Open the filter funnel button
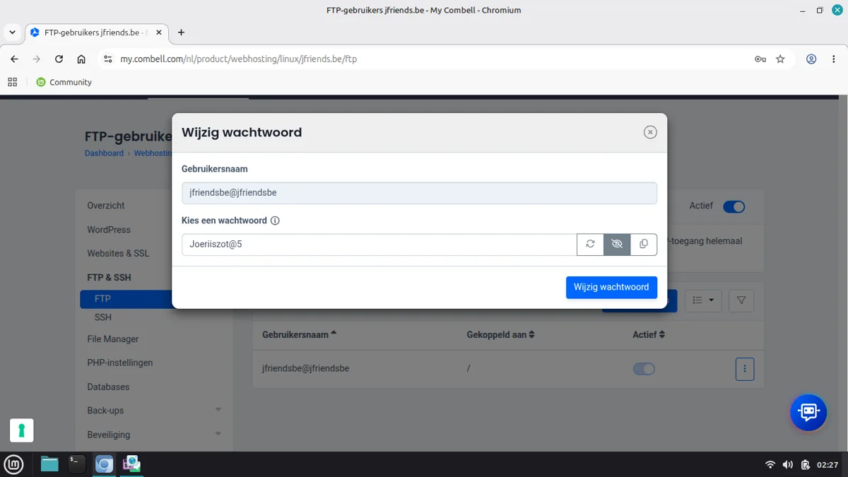 point(741,300)
